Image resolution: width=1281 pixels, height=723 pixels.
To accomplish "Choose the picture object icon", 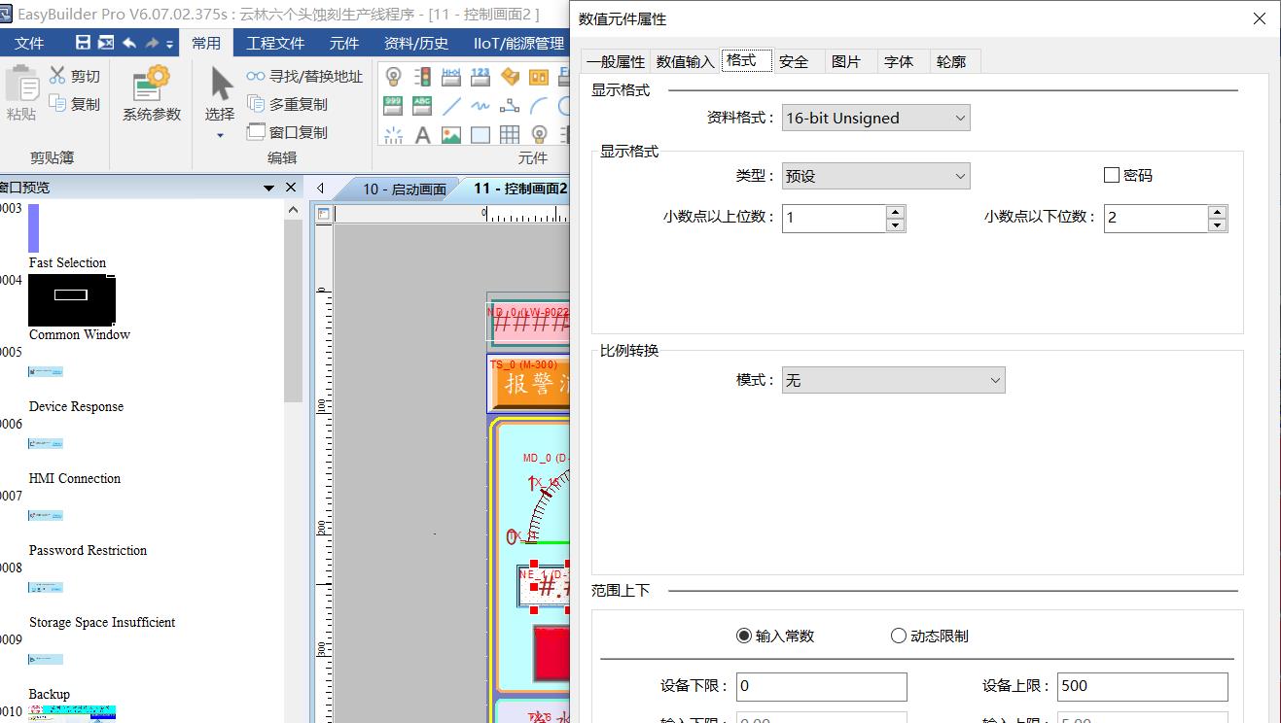I will coord(451,135).
